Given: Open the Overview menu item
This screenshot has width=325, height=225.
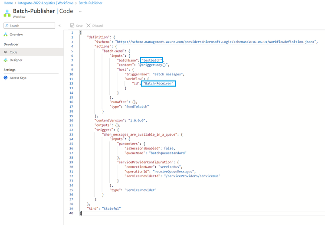Looking at the screenshot, I should [x=16, y=34].
